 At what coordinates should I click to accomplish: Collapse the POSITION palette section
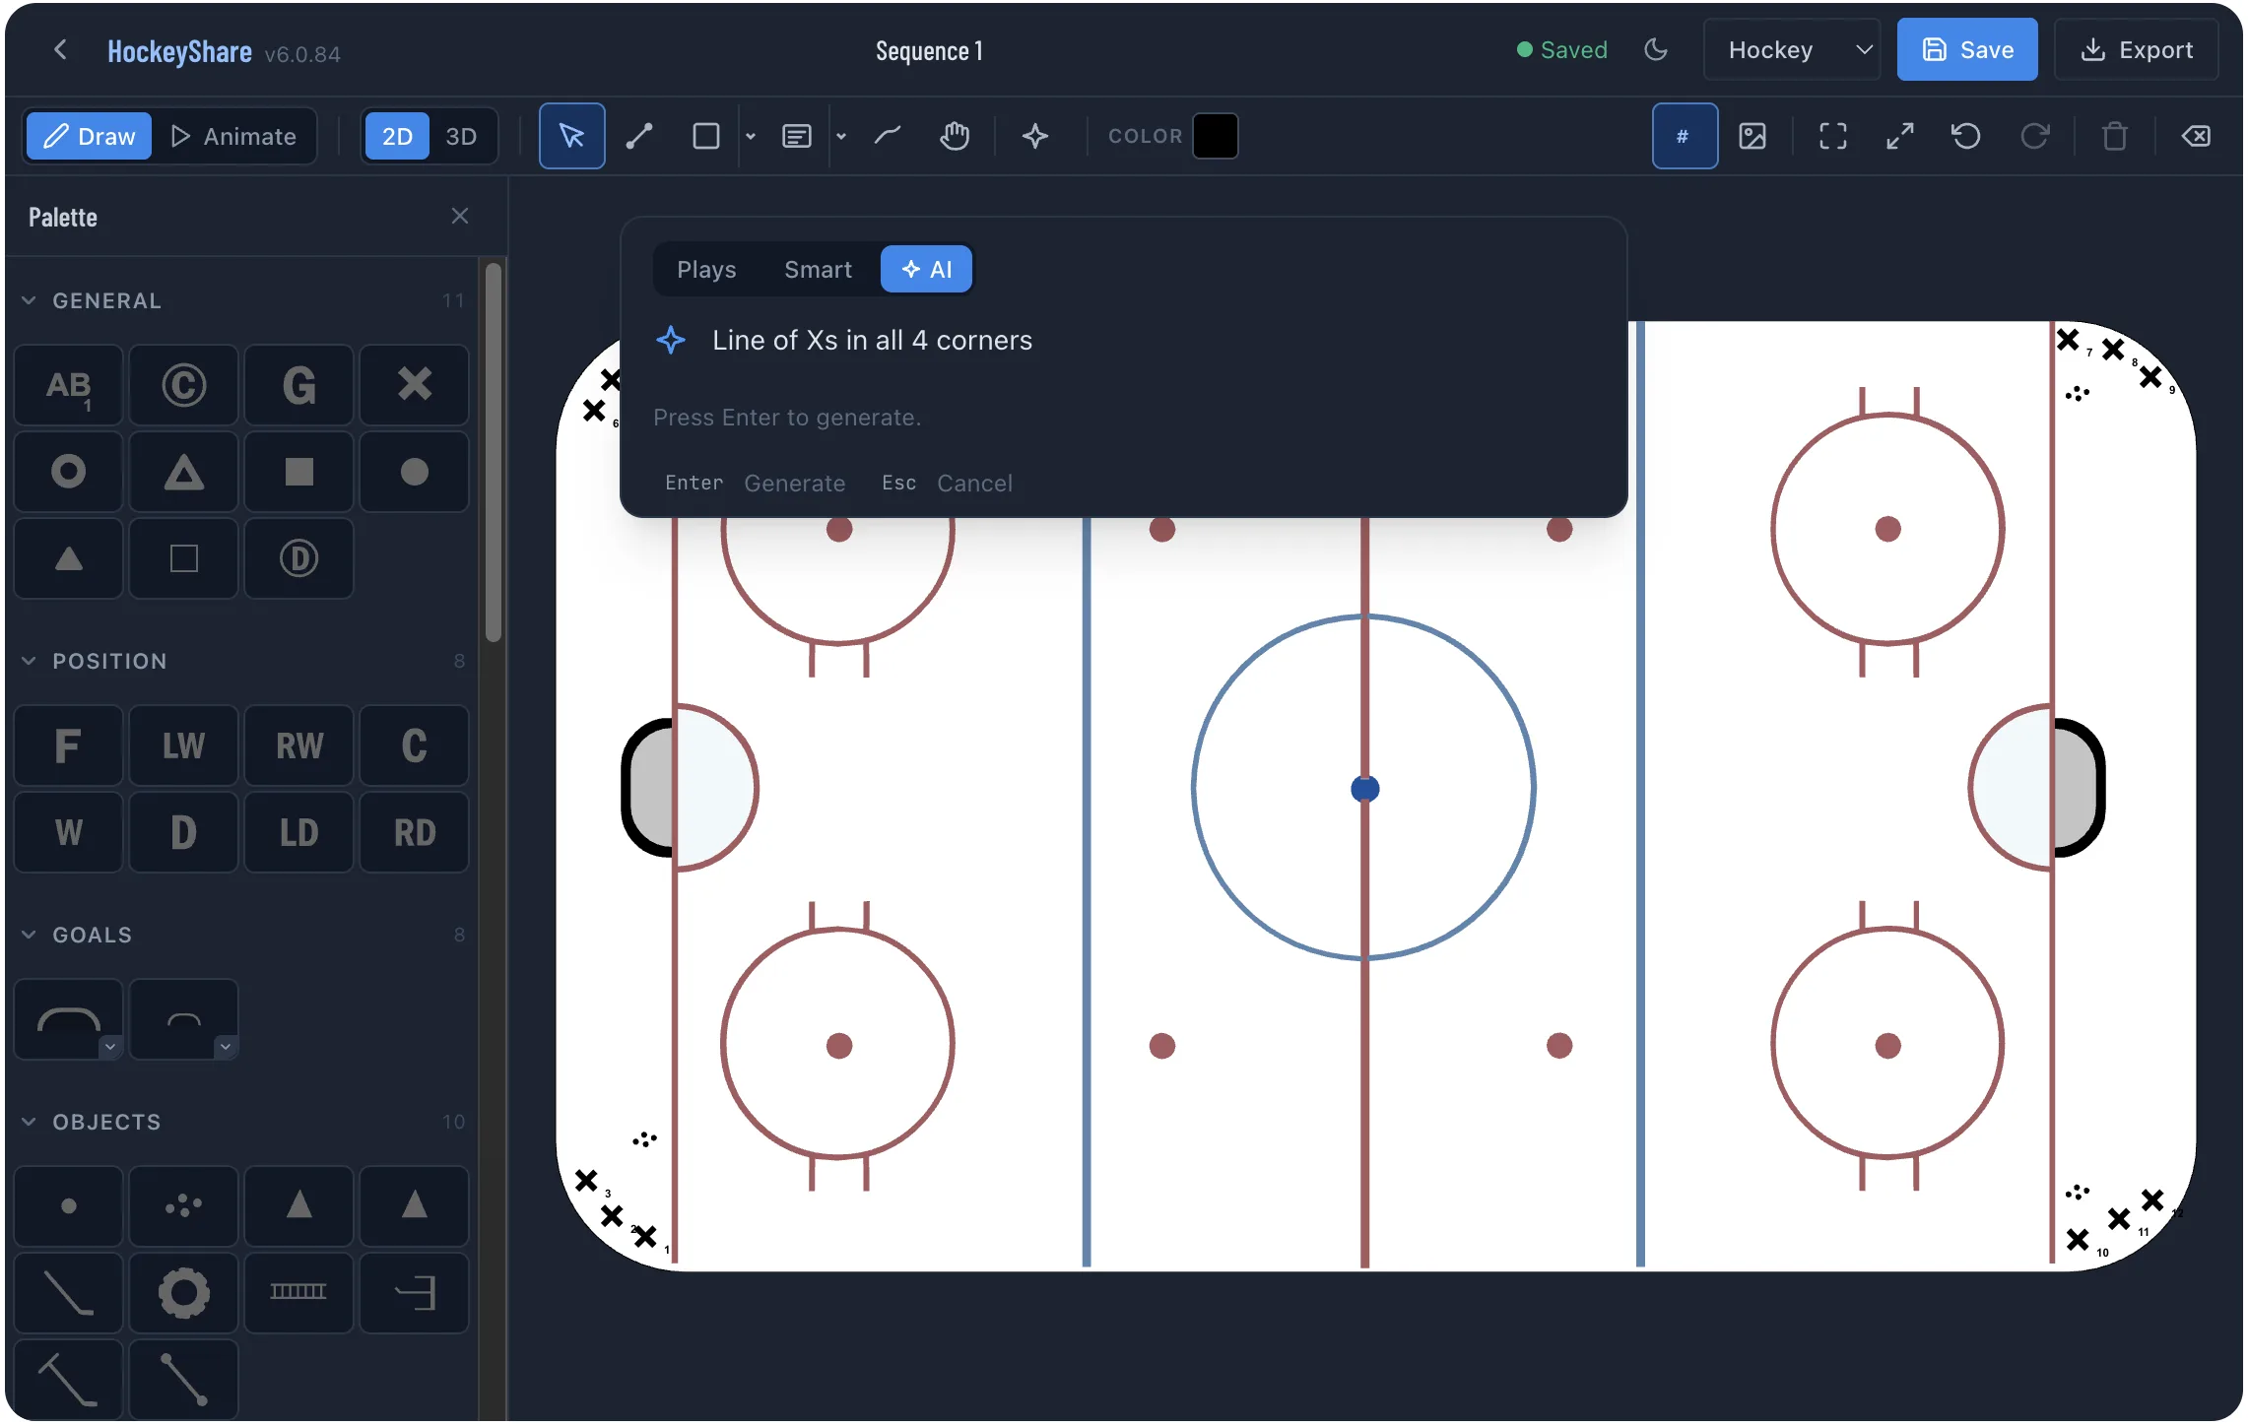pos(29,661)
